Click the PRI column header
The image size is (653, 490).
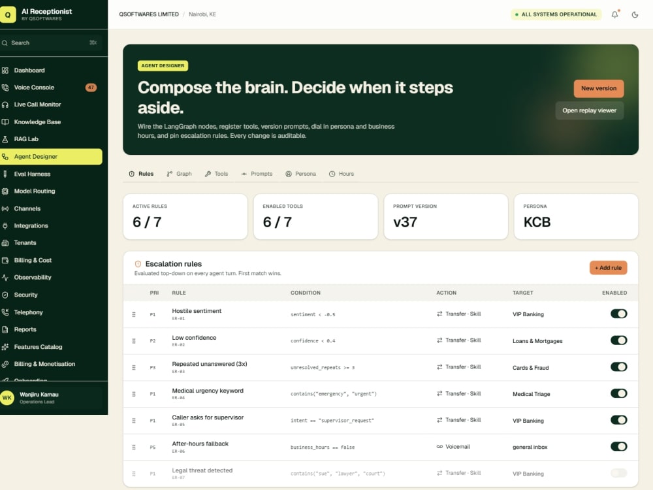154,293
